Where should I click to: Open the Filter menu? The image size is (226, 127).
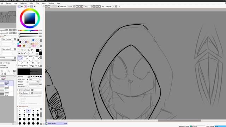[x=37, y=3]
